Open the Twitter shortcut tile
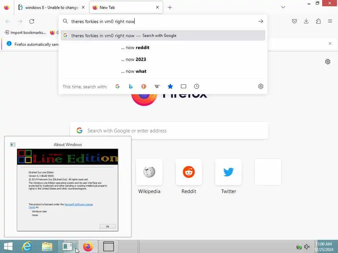The height and width of the screenshot is (253, 338). 228,172
